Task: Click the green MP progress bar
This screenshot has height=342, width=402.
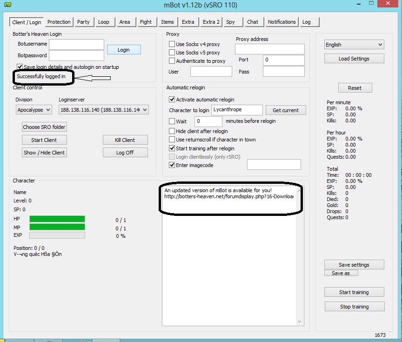Action: click(57, 227)
